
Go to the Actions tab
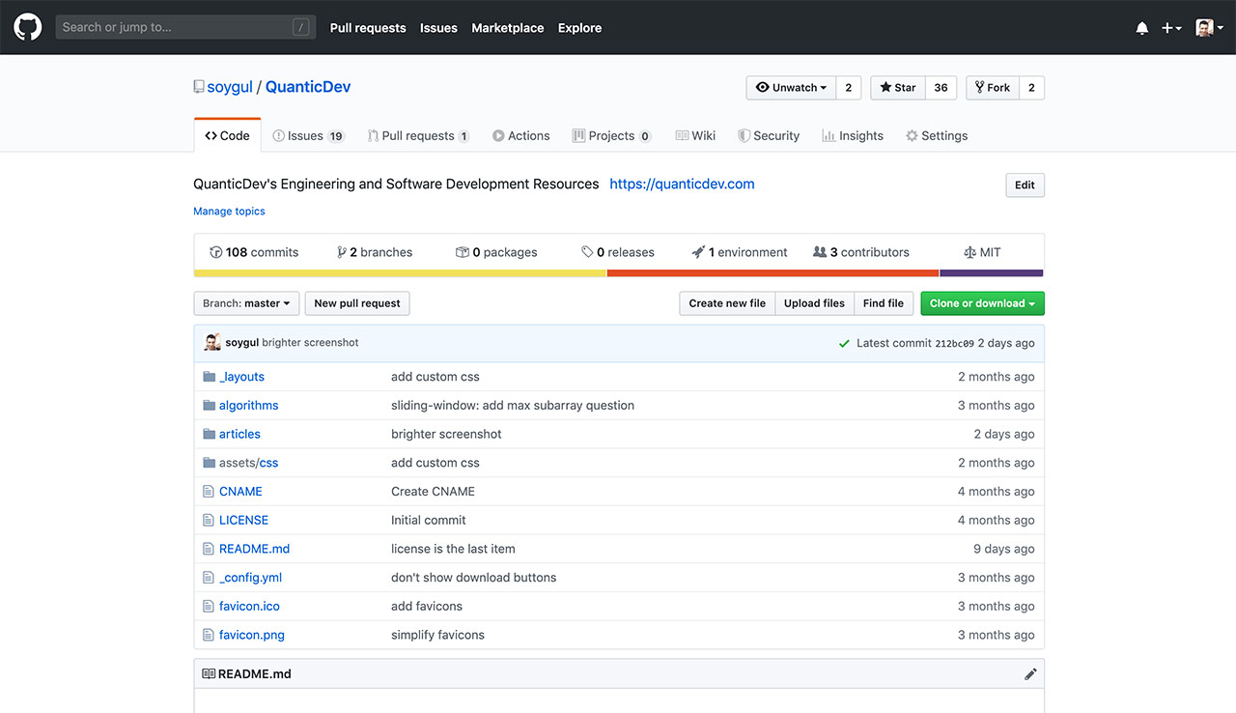(520, 136)
